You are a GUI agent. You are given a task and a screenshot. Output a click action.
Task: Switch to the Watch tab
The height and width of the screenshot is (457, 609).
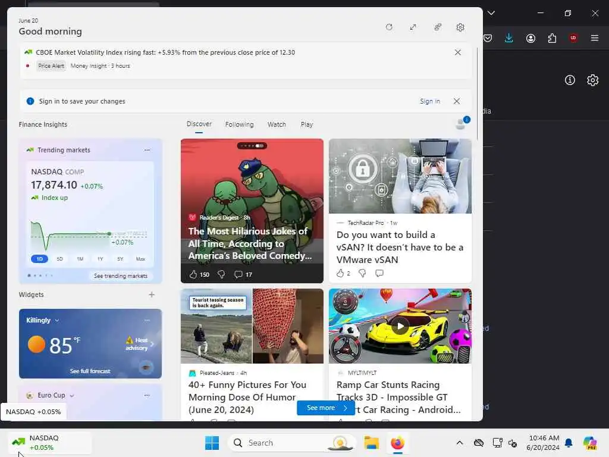(x=277, y=124)
